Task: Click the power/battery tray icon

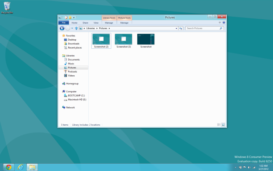Action: [240, 167]
